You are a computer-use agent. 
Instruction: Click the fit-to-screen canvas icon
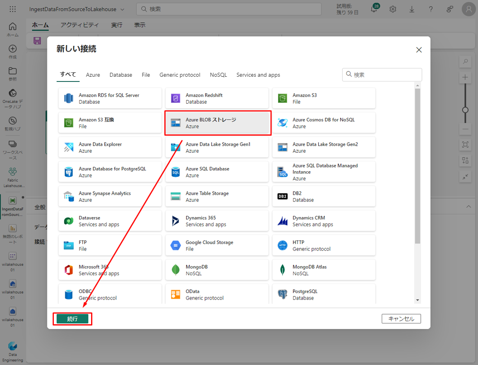pyautogui.click(x=465, y=144)
